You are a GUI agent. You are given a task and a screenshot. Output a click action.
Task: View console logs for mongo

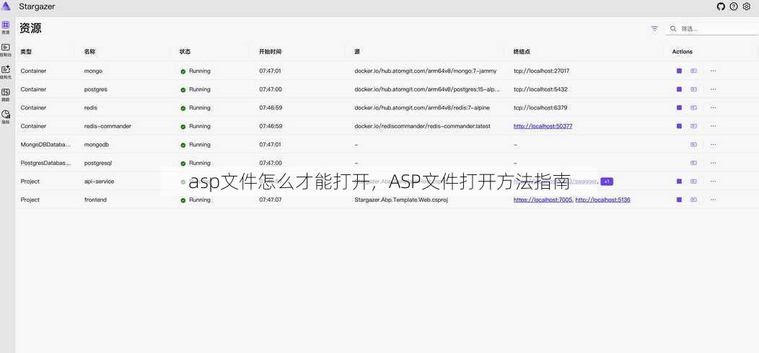[x=693, y=71]
